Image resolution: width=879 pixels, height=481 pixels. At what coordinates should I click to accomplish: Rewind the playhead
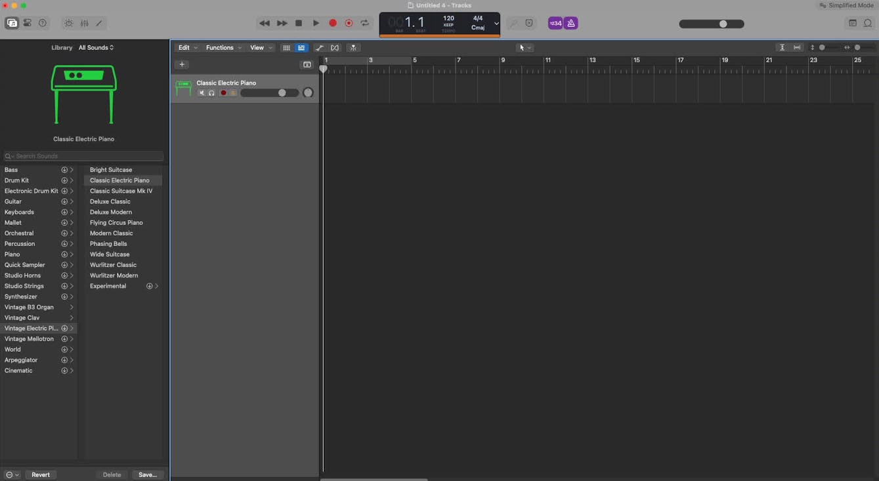tap(265, 23)
